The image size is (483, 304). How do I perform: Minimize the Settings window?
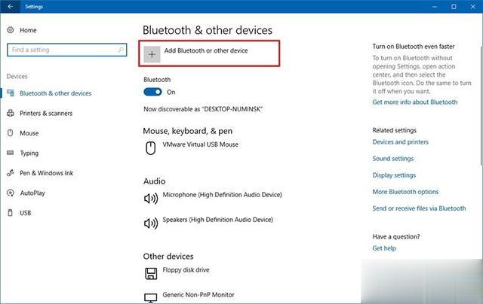point(435,7)
